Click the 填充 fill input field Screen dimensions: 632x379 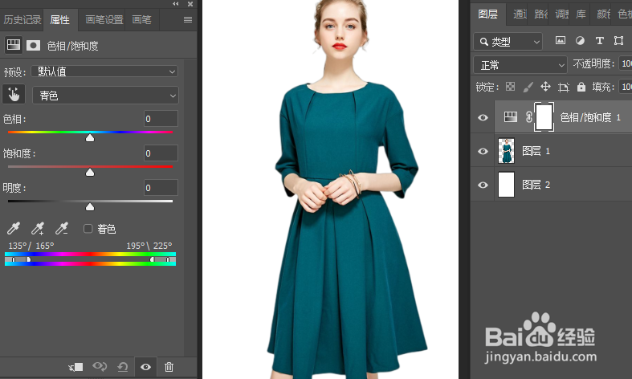[626, 87]
